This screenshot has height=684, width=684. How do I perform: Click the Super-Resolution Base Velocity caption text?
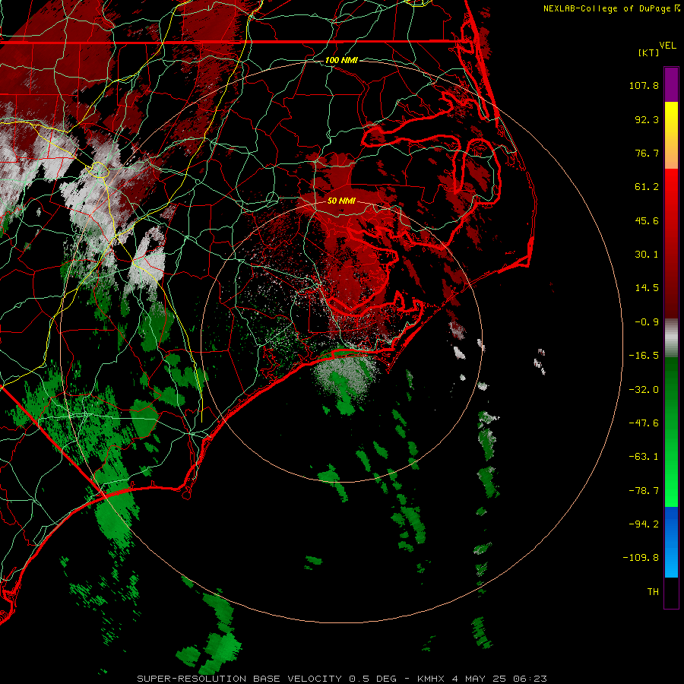coord(341,679)
